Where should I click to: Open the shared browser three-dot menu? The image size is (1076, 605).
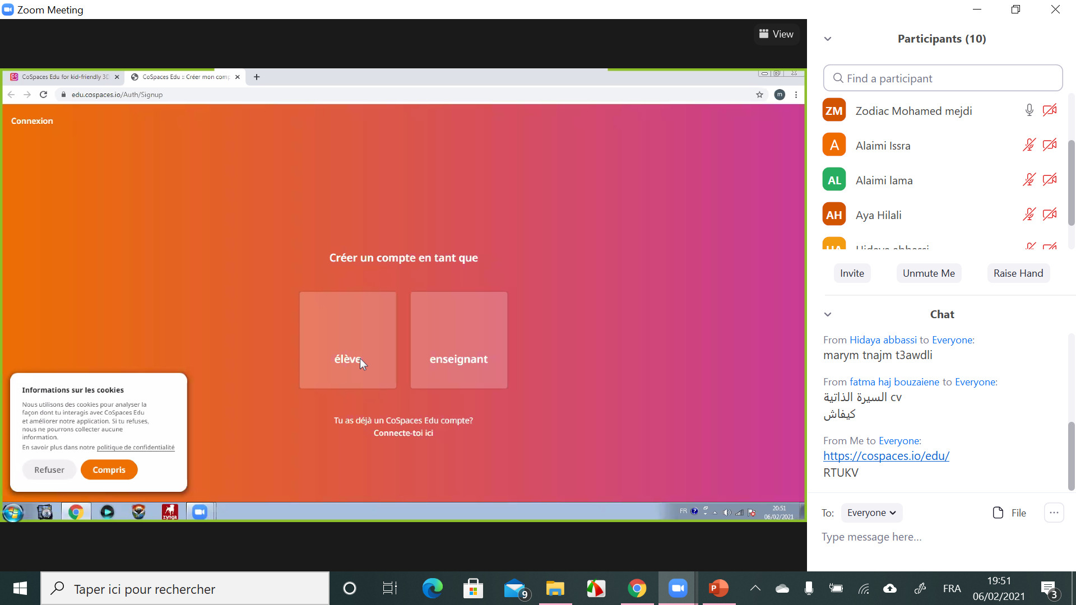796,95
